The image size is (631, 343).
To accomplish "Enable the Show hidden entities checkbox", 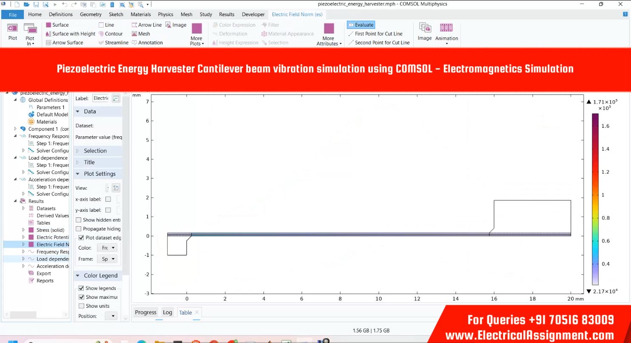I will point(79,220).
